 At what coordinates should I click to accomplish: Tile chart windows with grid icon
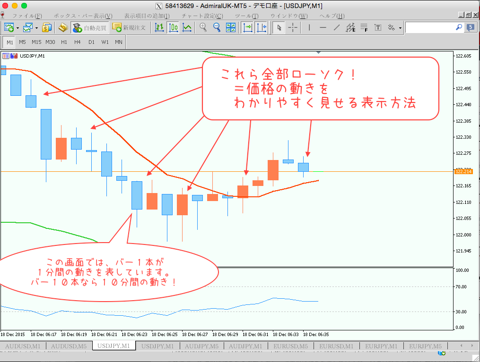coord(231,27)
